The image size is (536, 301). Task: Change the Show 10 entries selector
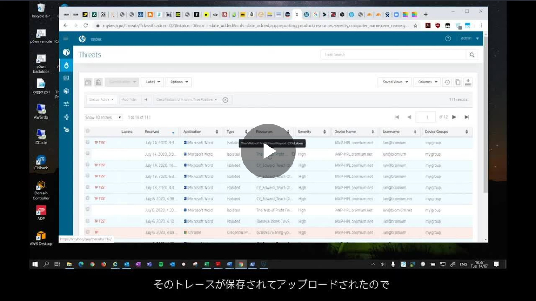click(x=103, y=117)
